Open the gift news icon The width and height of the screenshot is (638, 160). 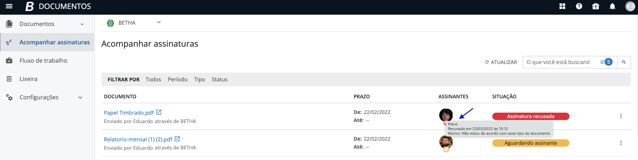pos(596,6)
